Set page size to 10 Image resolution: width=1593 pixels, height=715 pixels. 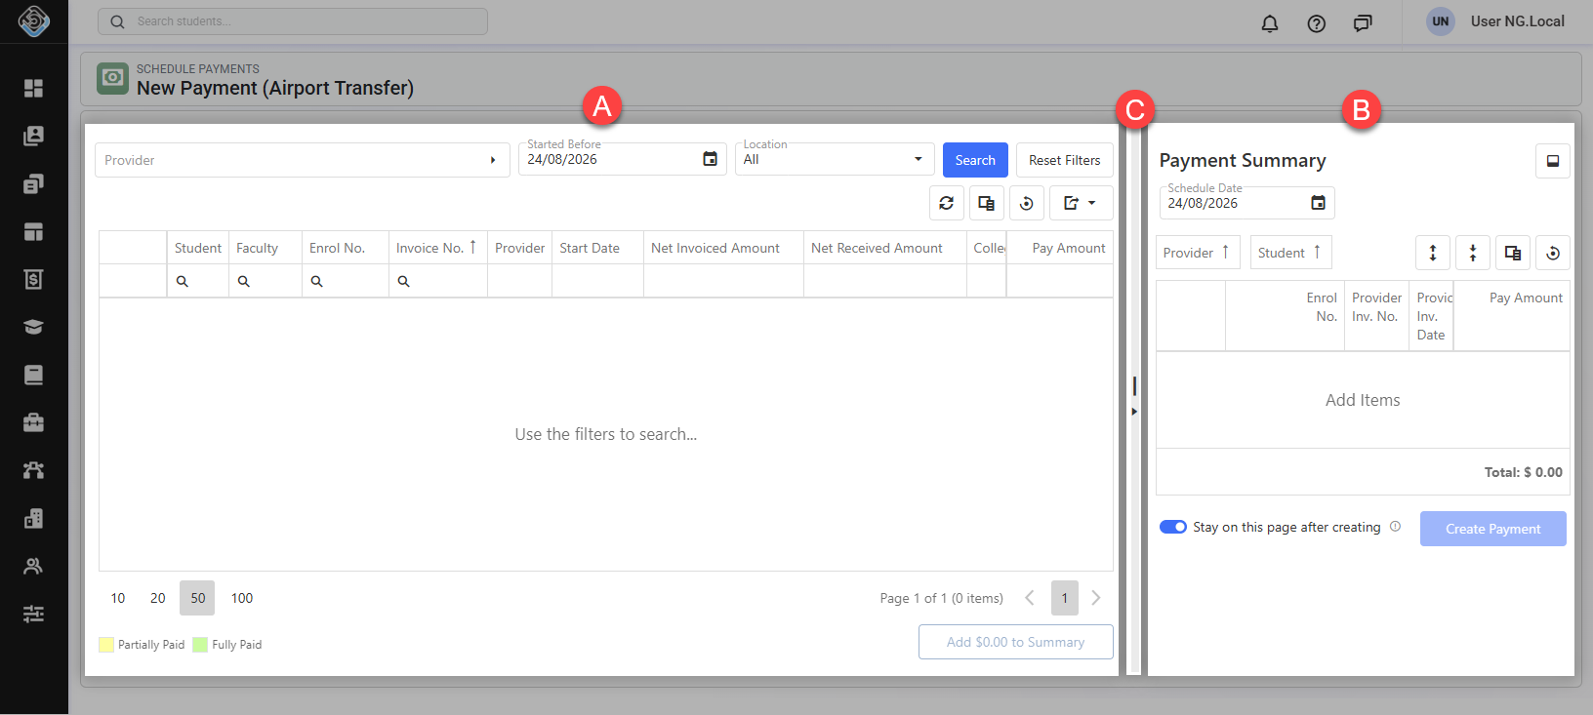coord(118,598)
